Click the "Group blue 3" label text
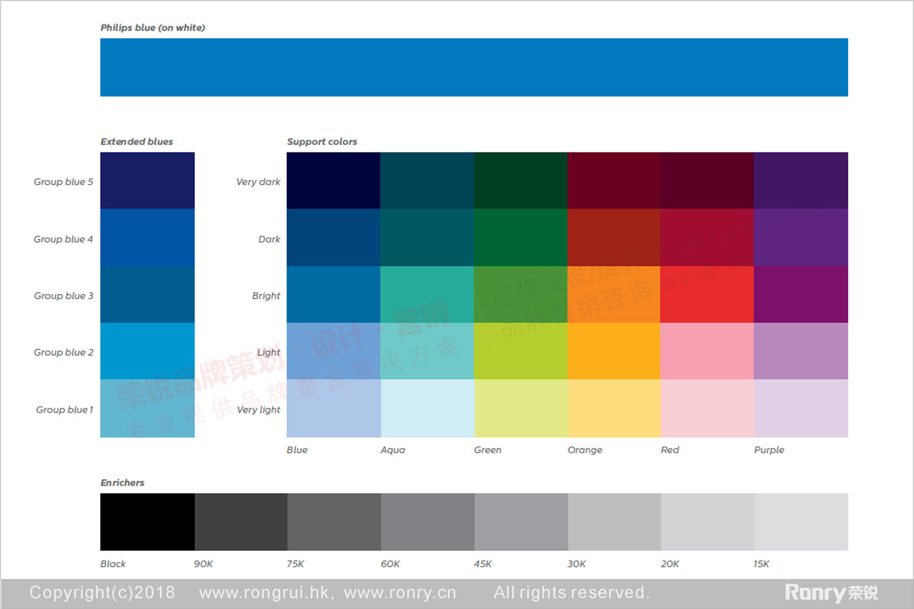This screenshot has height=609, width=914. [63, 296]
